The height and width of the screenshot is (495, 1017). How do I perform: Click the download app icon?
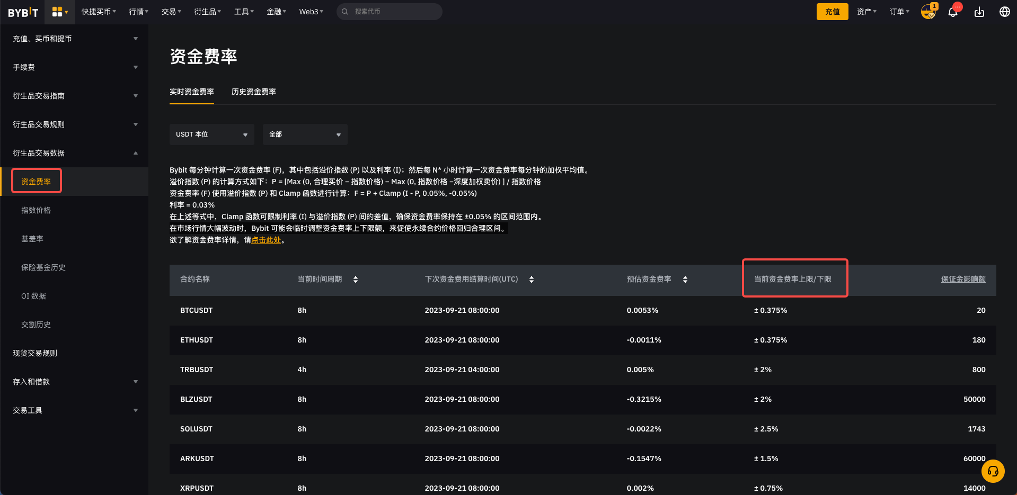979,12
